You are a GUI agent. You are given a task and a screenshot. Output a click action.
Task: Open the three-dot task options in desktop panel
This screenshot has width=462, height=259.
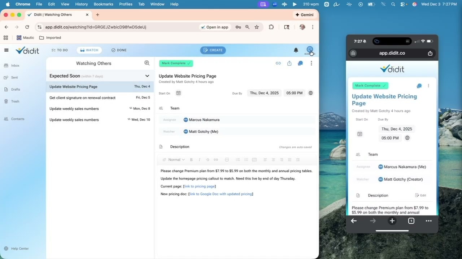311,63
